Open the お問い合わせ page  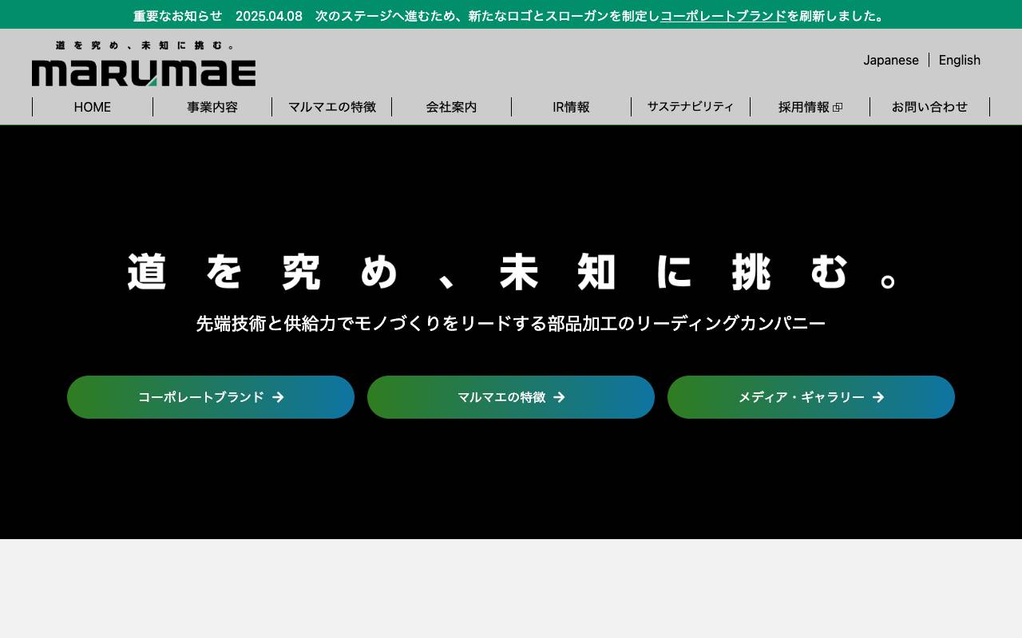point(929,107)
